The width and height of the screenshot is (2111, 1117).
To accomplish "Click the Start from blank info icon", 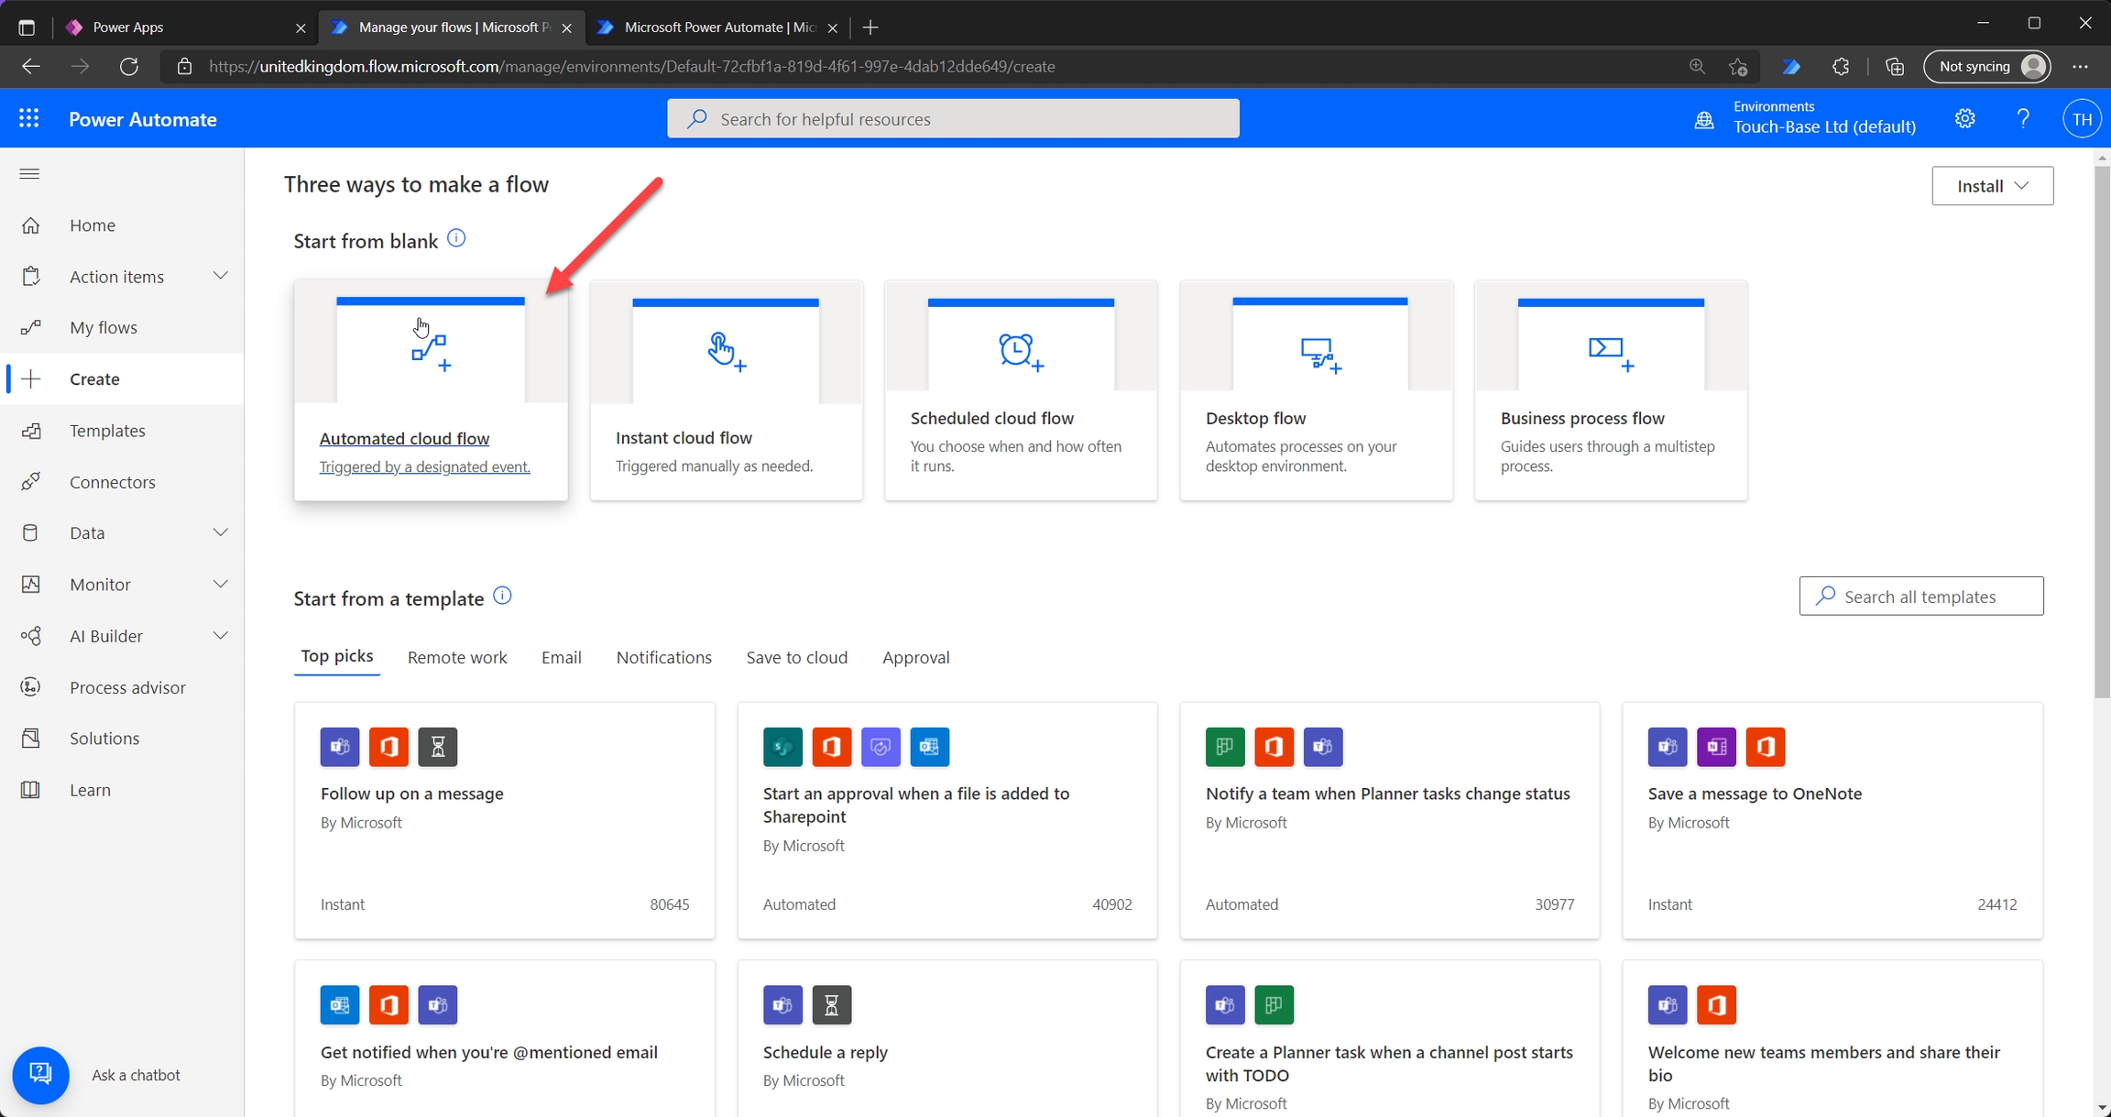I will pyautogui.click(x=456, y=239).
